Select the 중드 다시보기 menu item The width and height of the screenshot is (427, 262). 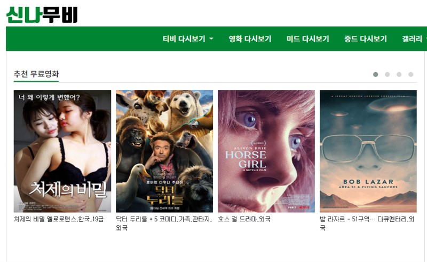point(366,39)
